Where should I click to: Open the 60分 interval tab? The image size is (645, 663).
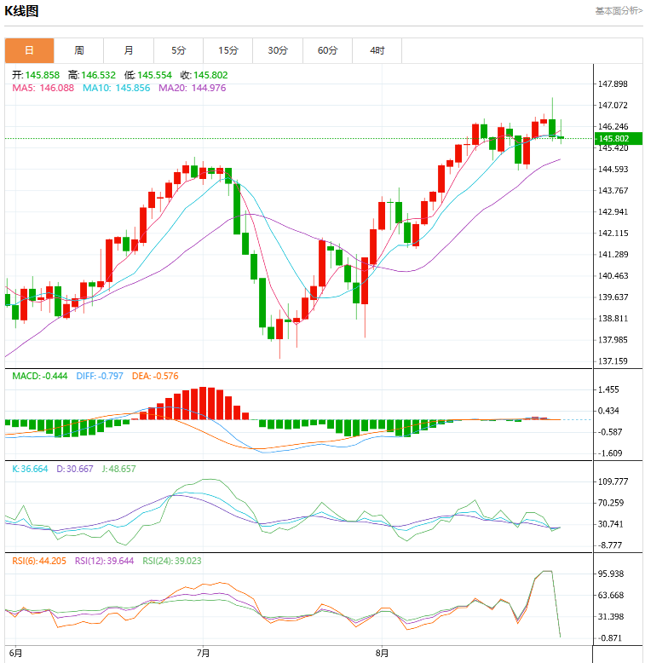(327, 50)
